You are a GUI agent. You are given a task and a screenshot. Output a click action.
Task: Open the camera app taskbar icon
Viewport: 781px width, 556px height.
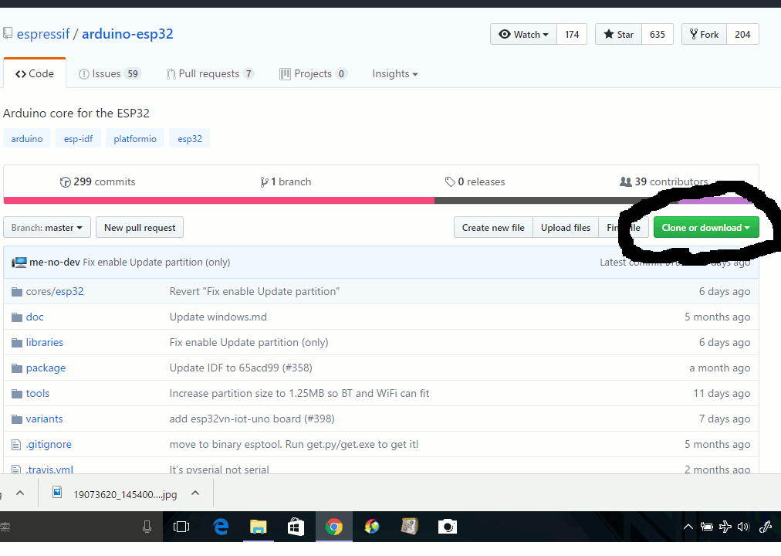[x=448, y=527]
